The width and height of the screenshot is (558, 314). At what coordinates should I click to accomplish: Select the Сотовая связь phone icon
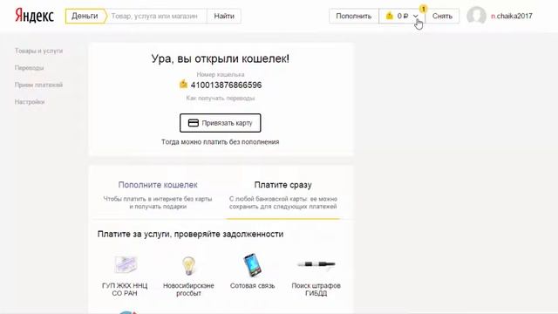point(252,265)
